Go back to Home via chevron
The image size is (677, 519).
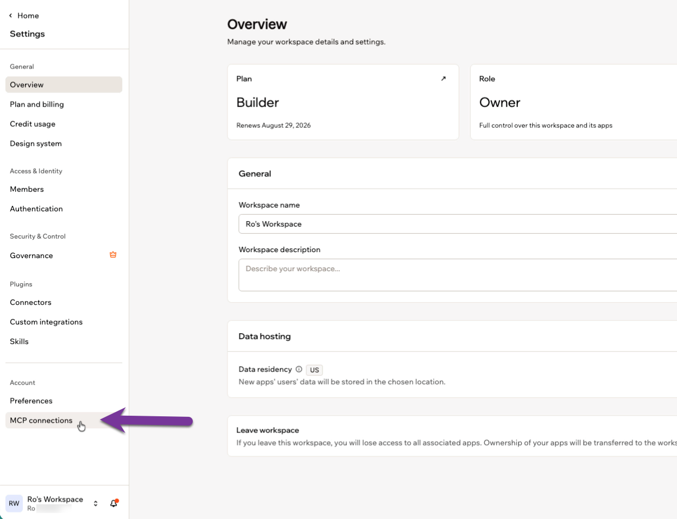point(10,16)
